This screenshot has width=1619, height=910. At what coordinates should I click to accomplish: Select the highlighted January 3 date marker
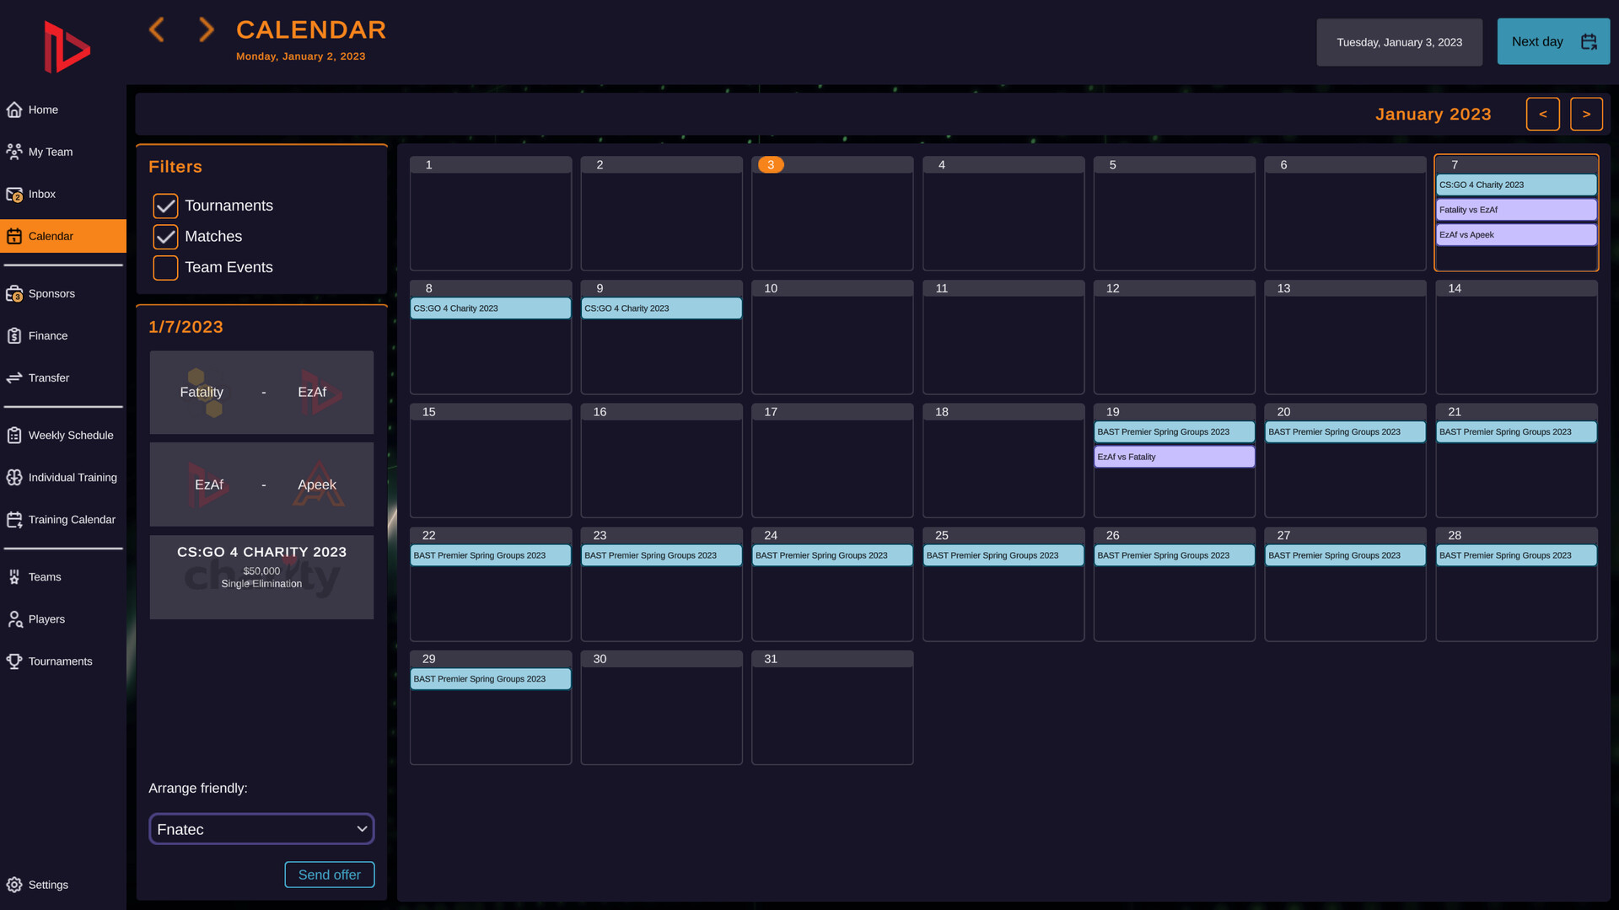pyautogui.click(x=770, y=164)
